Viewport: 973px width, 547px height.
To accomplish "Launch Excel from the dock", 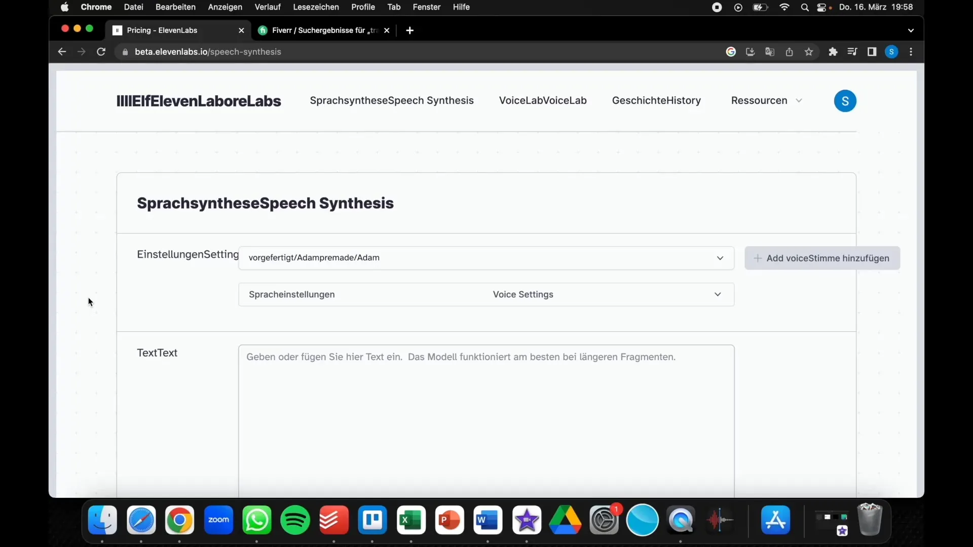I will (411, 520).
